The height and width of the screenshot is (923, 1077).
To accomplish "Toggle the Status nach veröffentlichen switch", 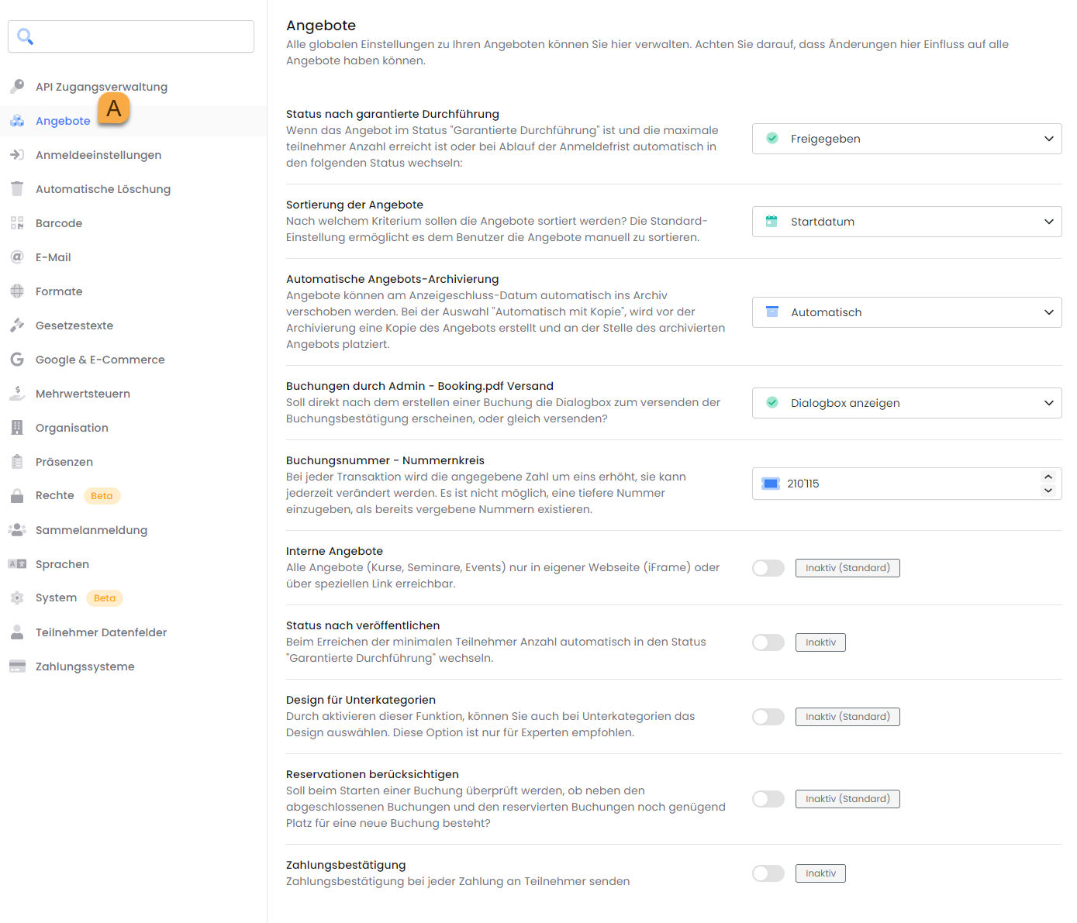I will tap(768, 642).
